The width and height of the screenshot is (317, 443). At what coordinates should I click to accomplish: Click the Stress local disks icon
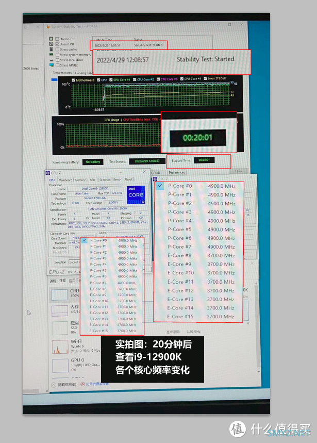51,60
